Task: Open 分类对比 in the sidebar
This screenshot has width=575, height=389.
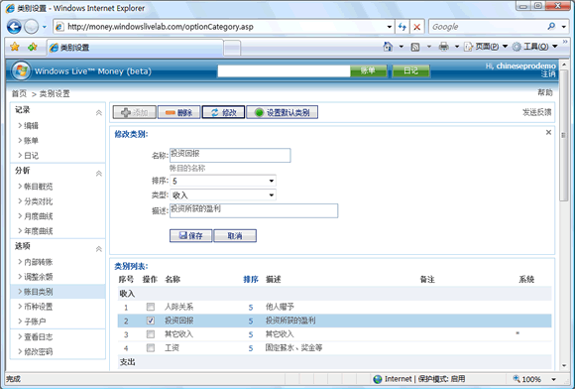Action: [x=38, y=201]
